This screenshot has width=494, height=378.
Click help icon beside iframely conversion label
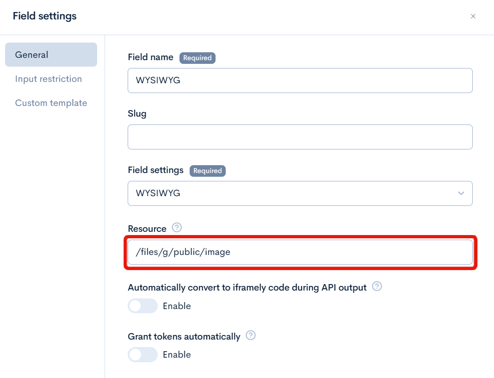pos(377,287)
